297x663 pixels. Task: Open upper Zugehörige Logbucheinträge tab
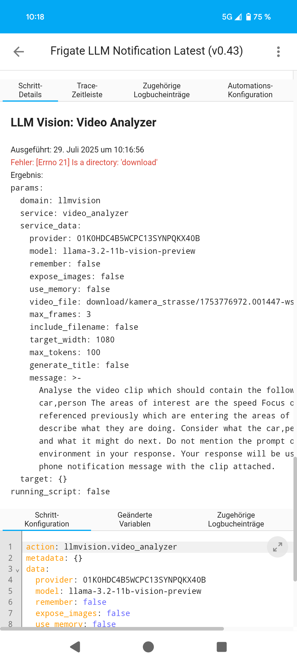[162, 90]
